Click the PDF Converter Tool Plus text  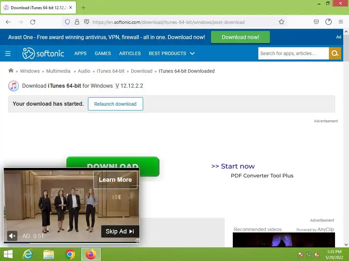(262, 176)
